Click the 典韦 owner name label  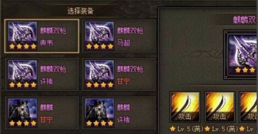coord(47,43)
